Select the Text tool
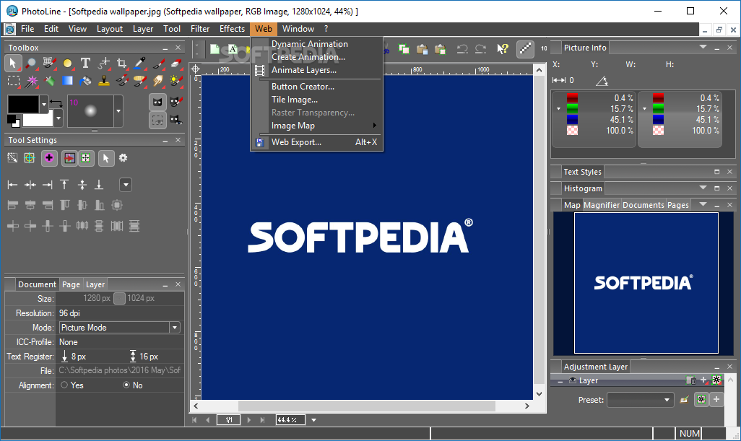 85,63
